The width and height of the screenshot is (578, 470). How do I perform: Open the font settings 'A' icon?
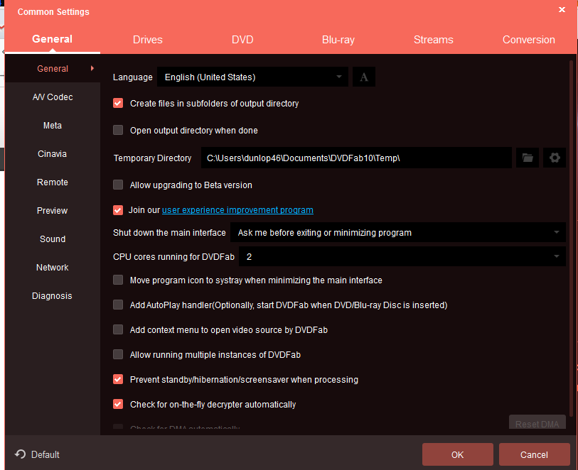tap(364, 77)
